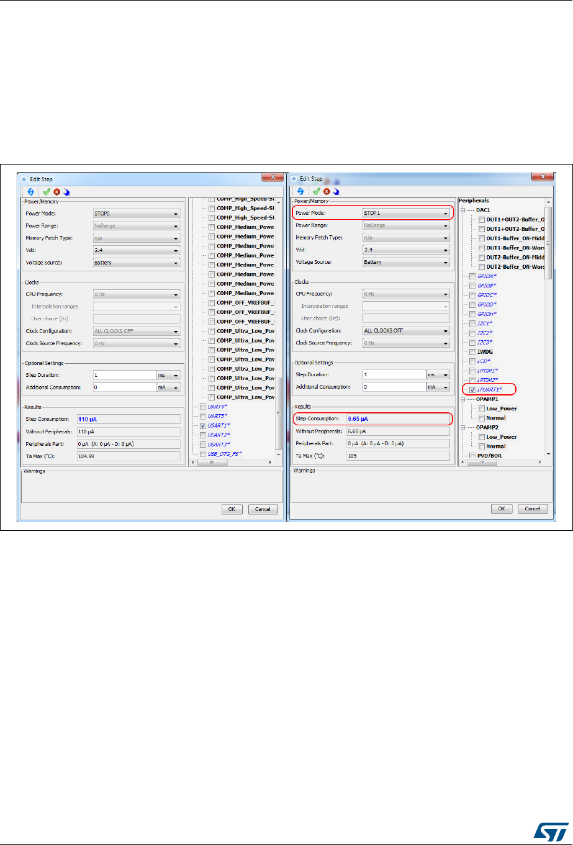
Task: Open Memory Fetch Type dropdown in right window
Action: pyautogui.click(x=405, y=237)
